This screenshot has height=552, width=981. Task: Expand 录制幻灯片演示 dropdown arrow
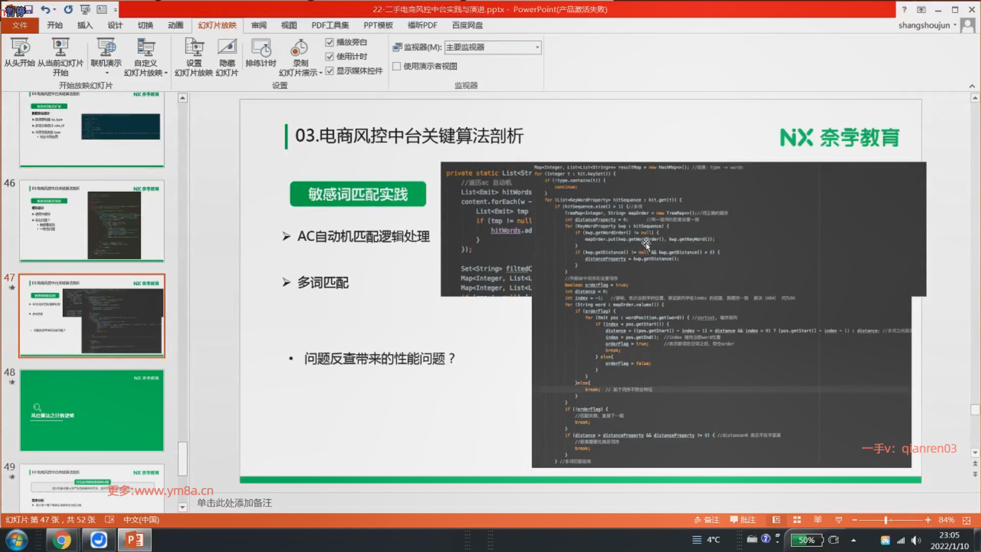[321, 73]
